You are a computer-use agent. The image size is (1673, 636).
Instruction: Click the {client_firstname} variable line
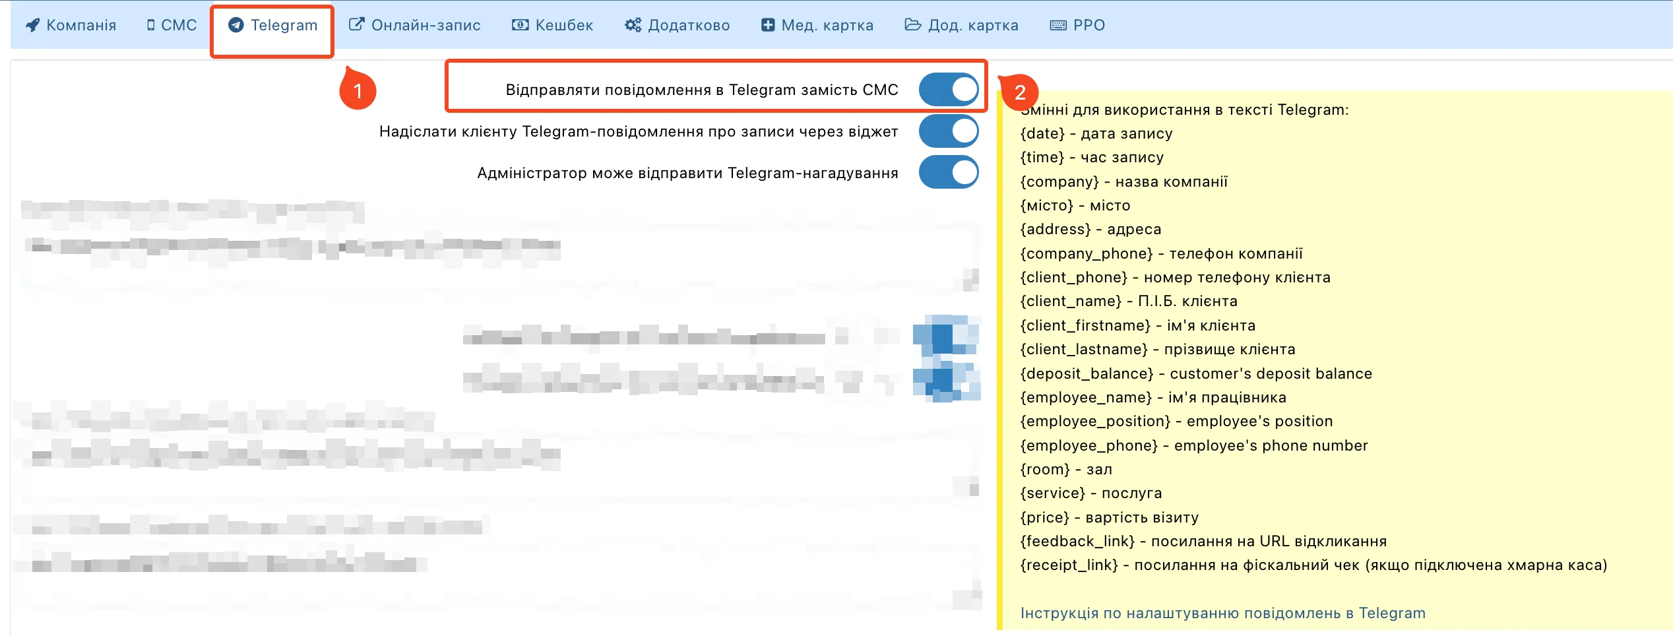(x=1138, y=325)
